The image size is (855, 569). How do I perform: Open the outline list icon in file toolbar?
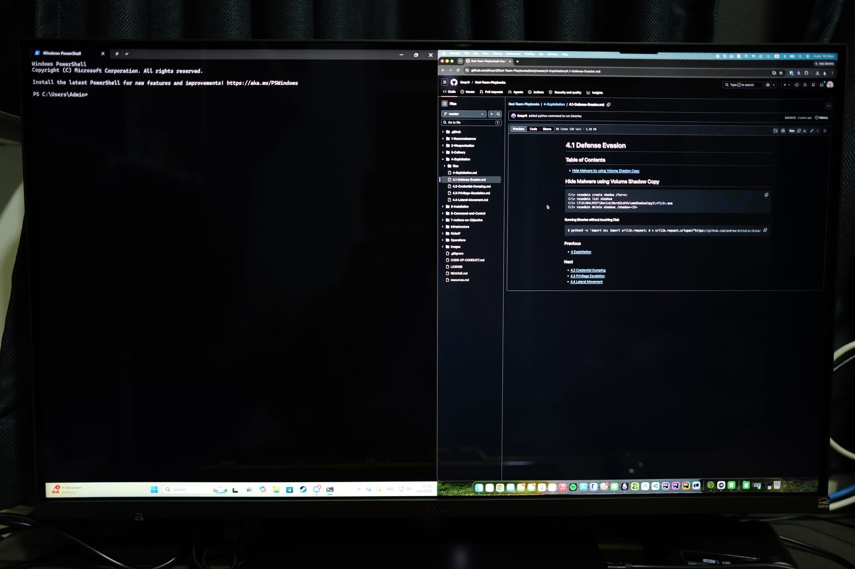coord(825,131)
